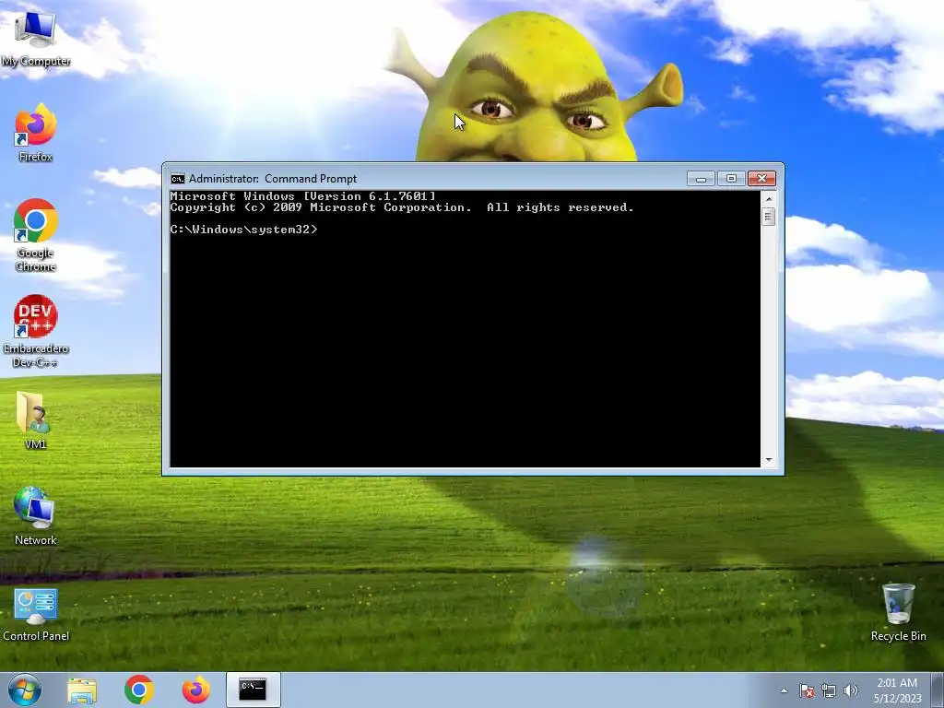Click the Show desktop strip at taskbar end

pos(939,690)
